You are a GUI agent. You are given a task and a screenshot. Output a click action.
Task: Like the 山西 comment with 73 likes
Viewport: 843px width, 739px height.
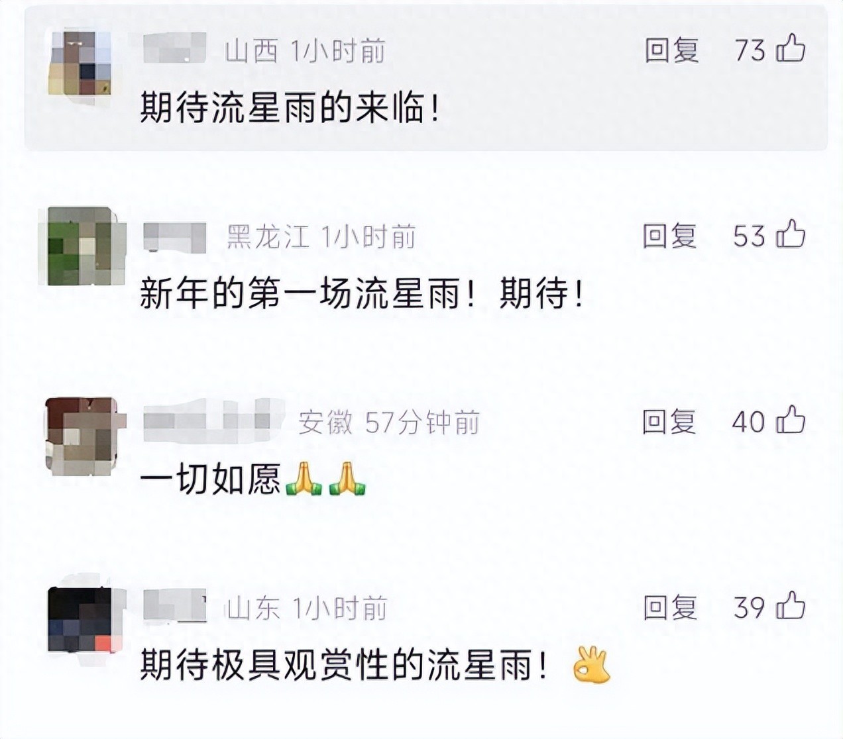pyautogui.click(x=791, y=50)
